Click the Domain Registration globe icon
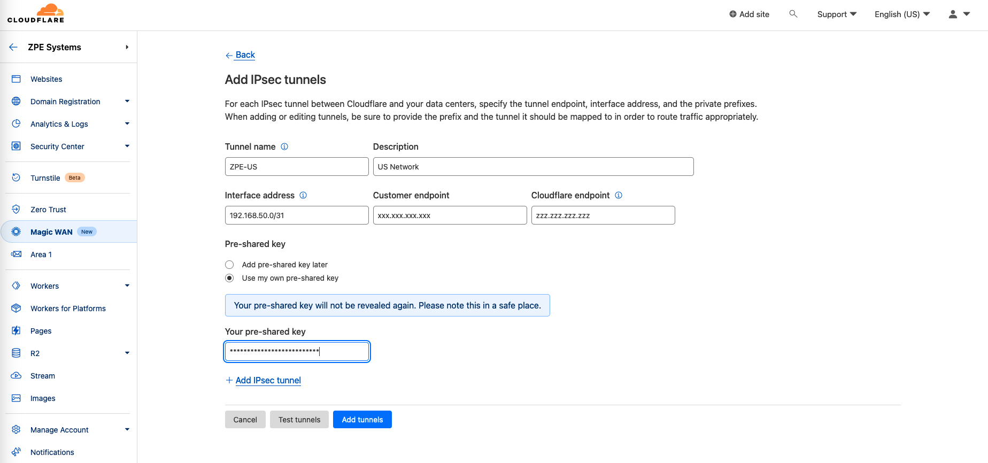988x463 pixels. point(16,102)
